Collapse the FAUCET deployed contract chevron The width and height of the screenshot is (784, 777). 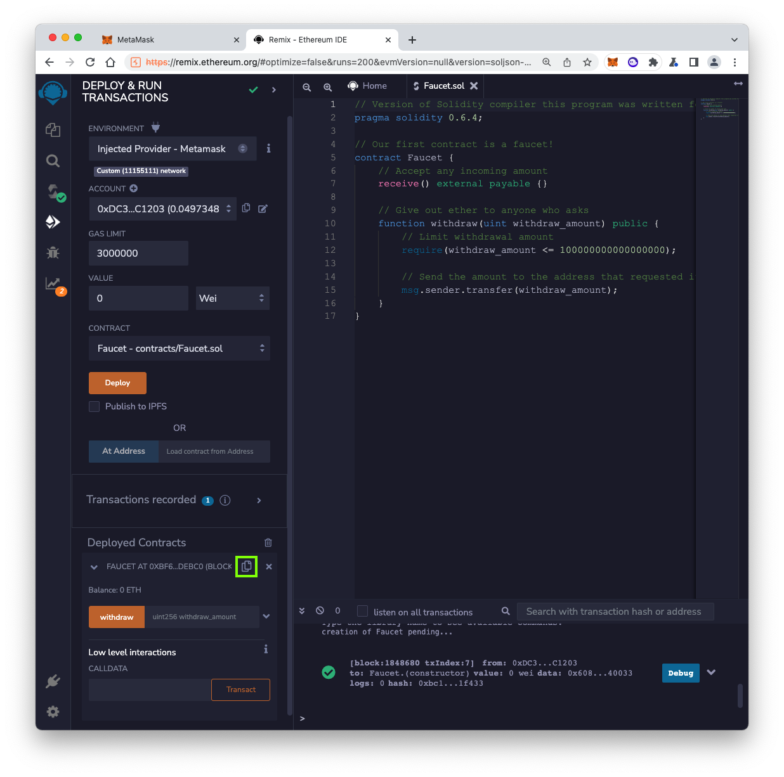(x=94, y=567)
